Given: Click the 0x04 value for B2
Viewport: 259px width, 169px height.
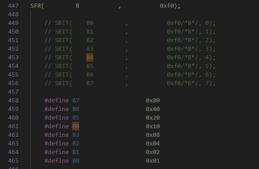Looking at the screenshot, I should point(153,144).
